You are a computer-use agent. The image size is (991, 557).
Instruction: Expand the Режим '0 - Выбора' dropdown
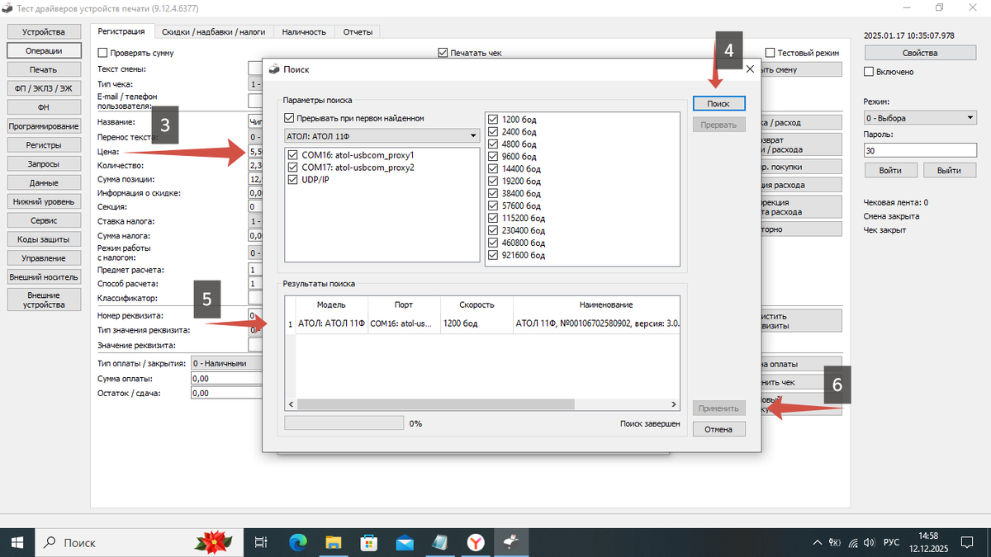pos(920,118)
